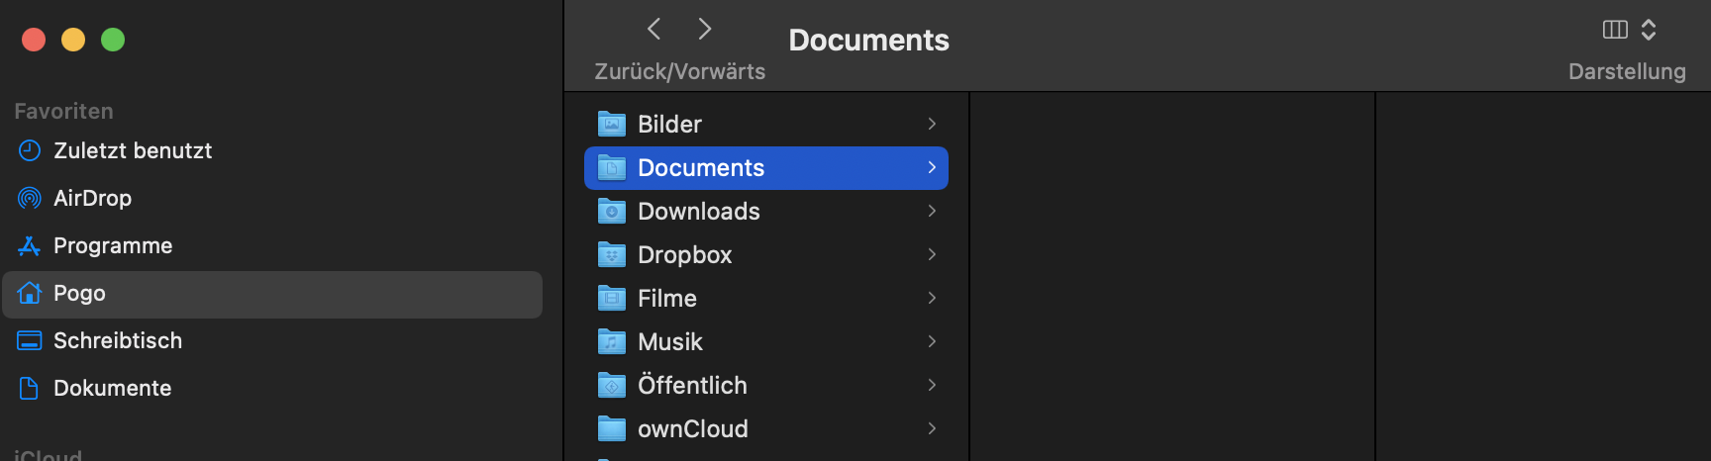Viewport: 1711px width, 461px height.
Task: Click the Bilder folder icon
Action: click(612, 124)
